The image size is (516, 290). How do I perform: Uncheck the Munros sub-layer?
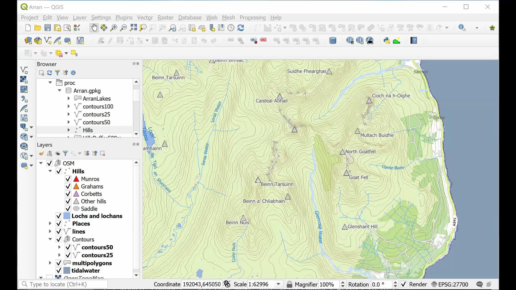point(68,179)
